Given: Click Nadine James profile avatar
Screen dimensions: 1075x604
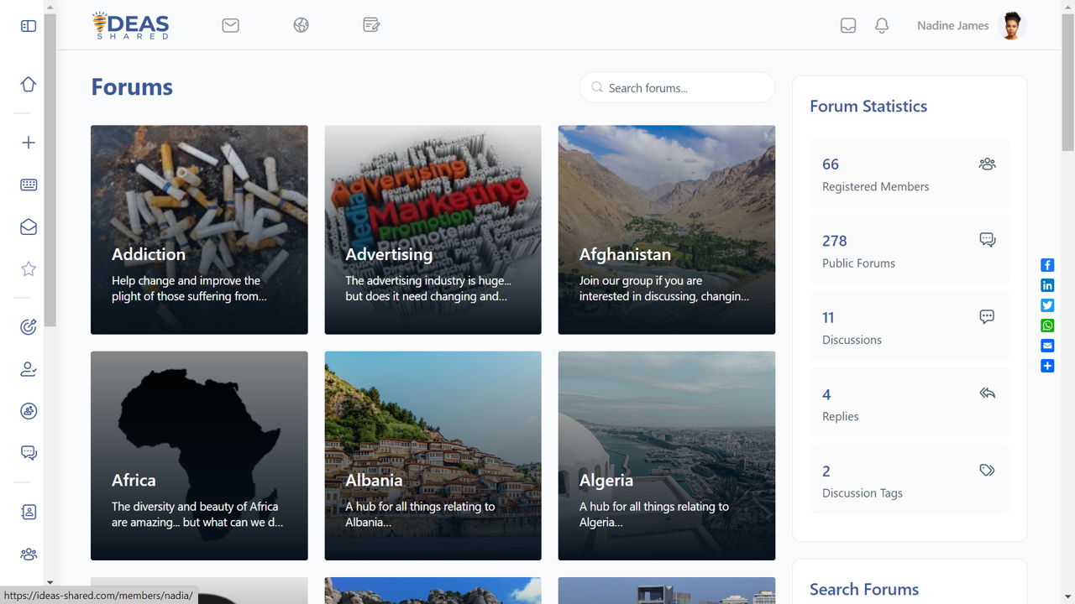Looking at the screenshot, I should click(1012, 25).
